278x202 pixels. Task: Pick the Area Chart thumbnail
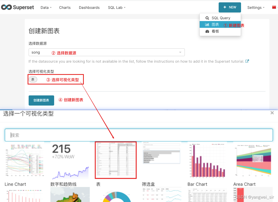tap(253, 160)
